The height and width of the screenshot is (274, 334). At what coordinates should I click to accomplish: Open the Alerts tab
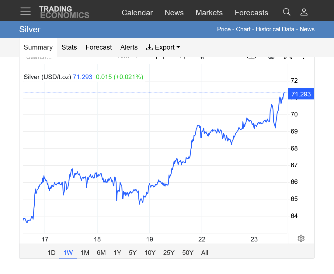(x=129, y=47)
